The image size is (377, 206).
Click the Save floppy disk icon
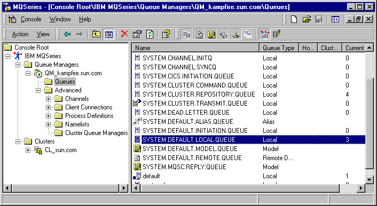pos(319,19)
